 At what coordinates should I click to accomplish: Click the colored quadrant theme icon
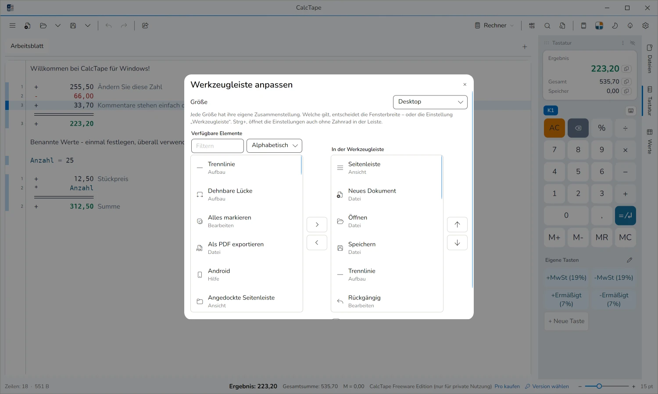pyautogui.click(x=599, y=25)
